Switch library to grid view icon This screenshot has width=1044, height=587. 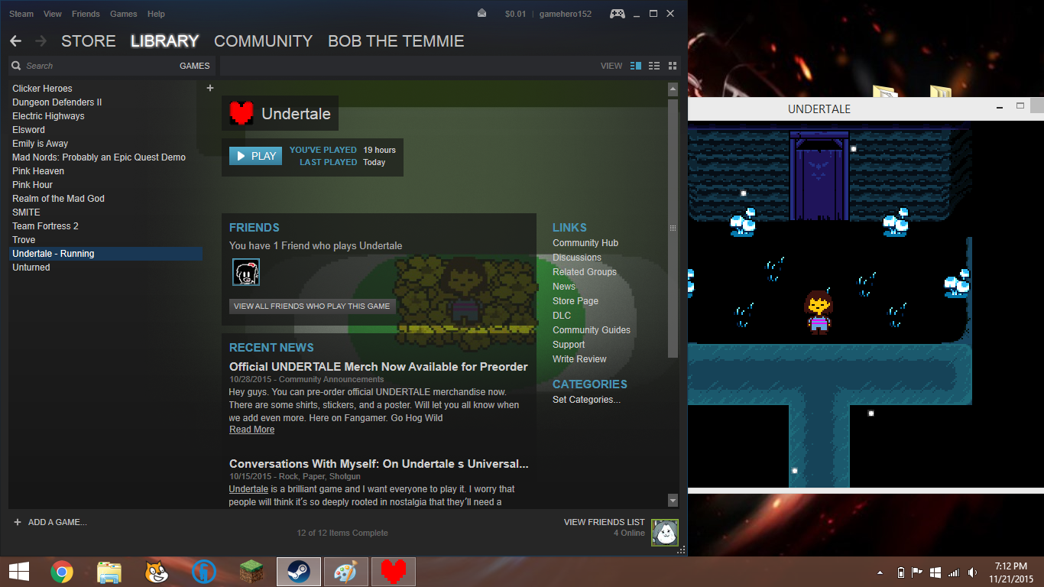click(x=673, y=66)
